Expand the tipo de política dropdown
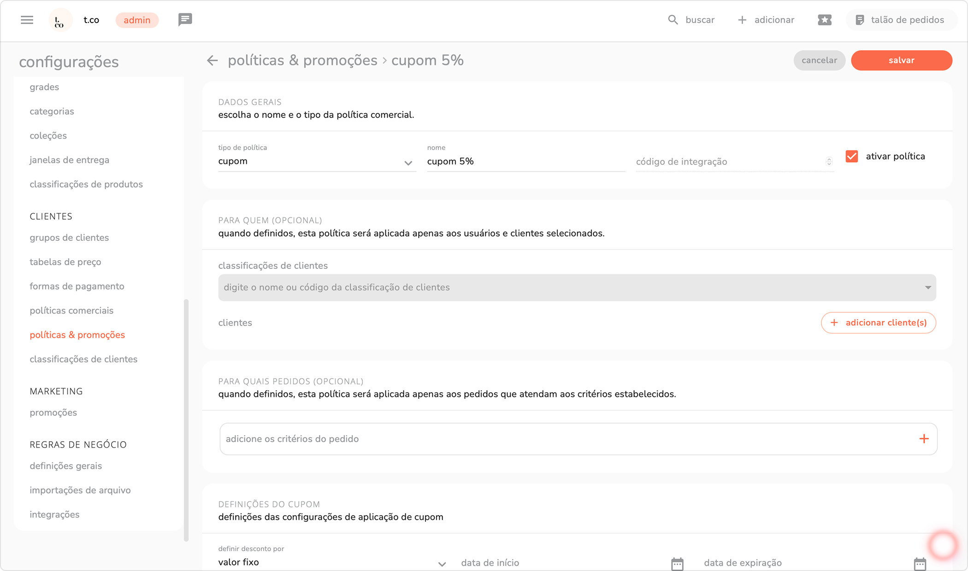The width and height of the screenshot is (968, 571). click(x=408, y=163)
